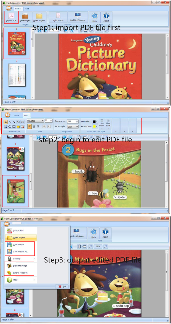171x324 pixels.
Task: Select page 7 thumbnail in Step2 sidebar
Action: tap(15, 191)
